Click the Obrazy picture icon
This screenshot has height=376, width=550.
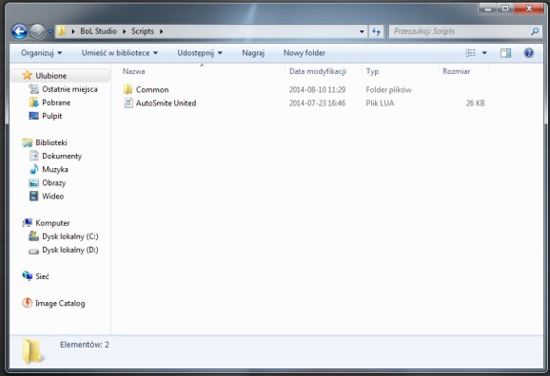[x=33, y=182]
